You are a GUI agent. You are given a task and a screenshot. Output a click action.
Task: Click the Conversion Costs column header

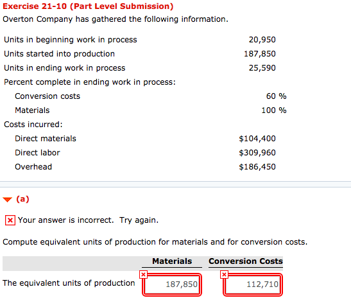click(246, 261)
